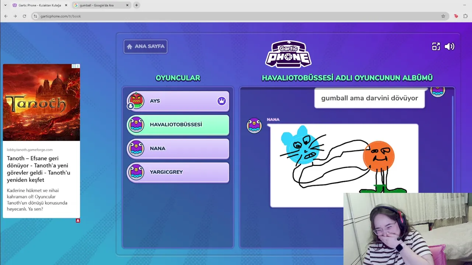Open a new browser tab
The height and width of the screenshot is (265, 472).
136,5
